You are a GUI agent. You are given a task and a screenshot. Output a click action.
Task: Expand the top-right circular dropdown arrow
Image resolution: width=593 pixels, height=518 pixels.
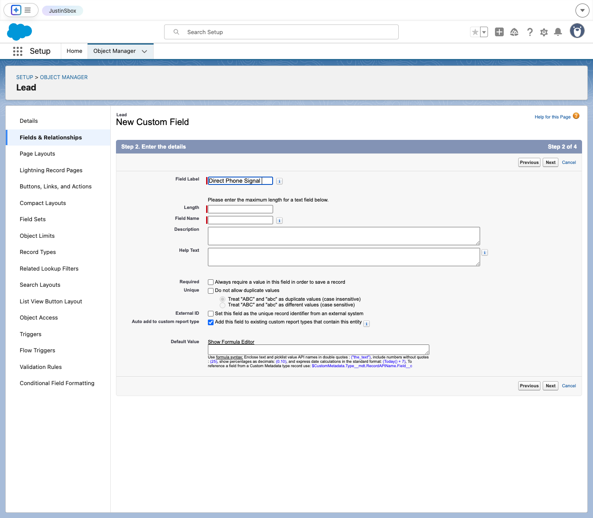pyautogui.click(x=582, y=10)
